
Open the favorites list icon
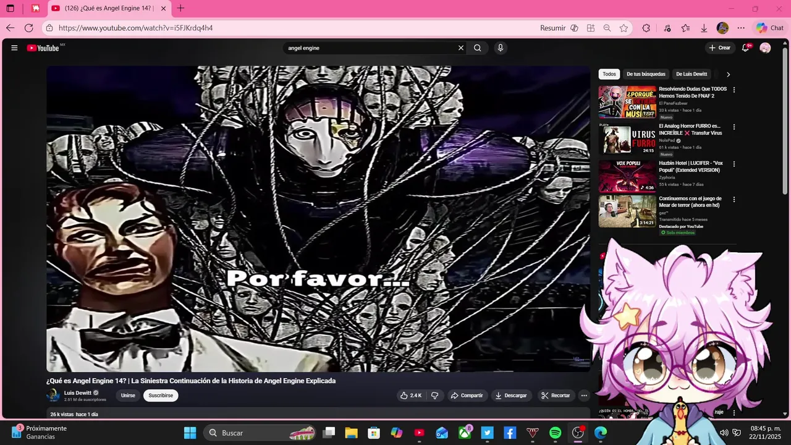685,28
